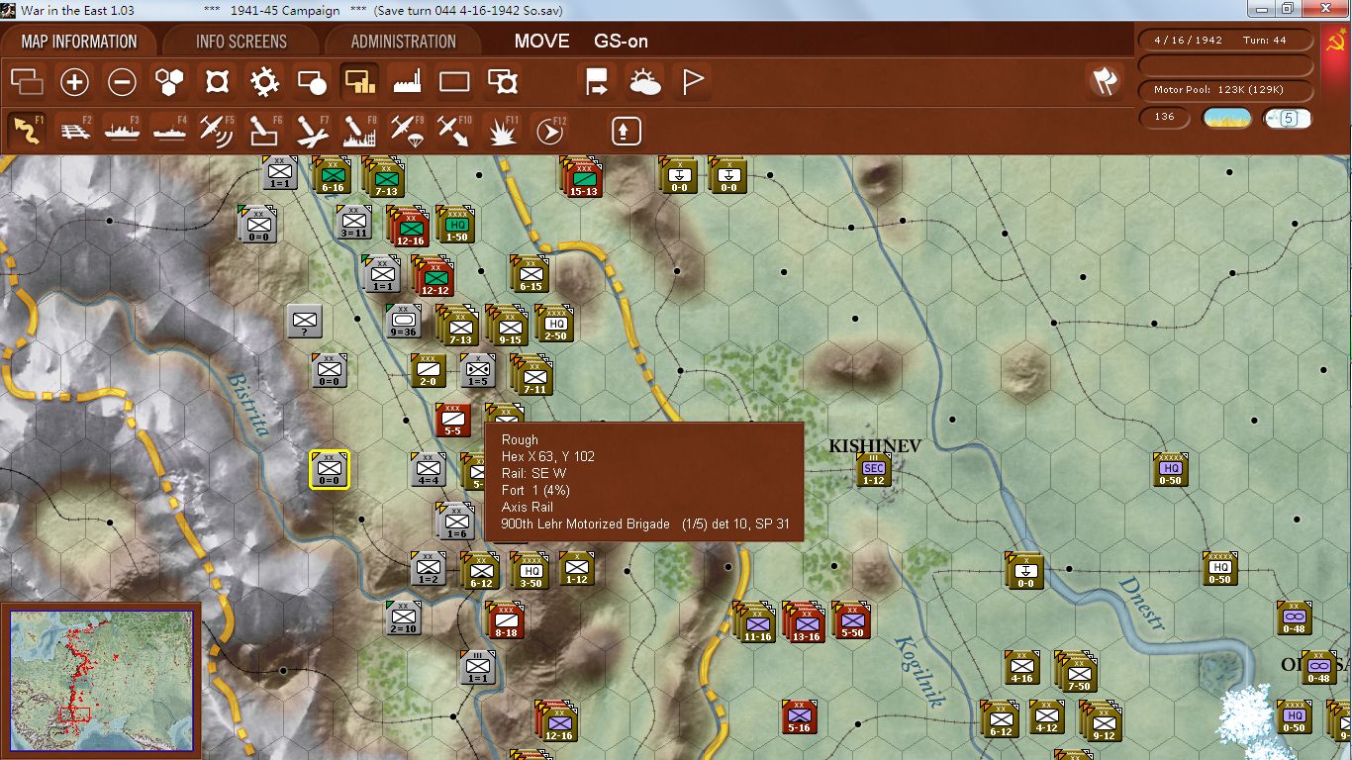Select air transport mode (F9) parachute icon
The width and height of the screenshot is (1352, 760).
click(407, 130)
